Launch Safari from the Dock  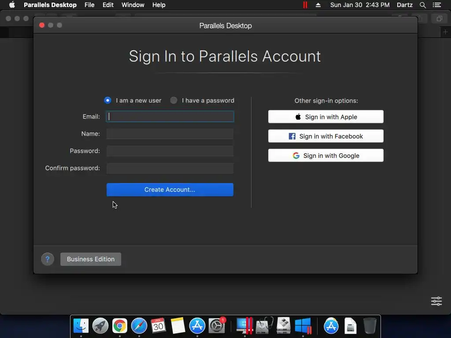[x=139, y=326]
